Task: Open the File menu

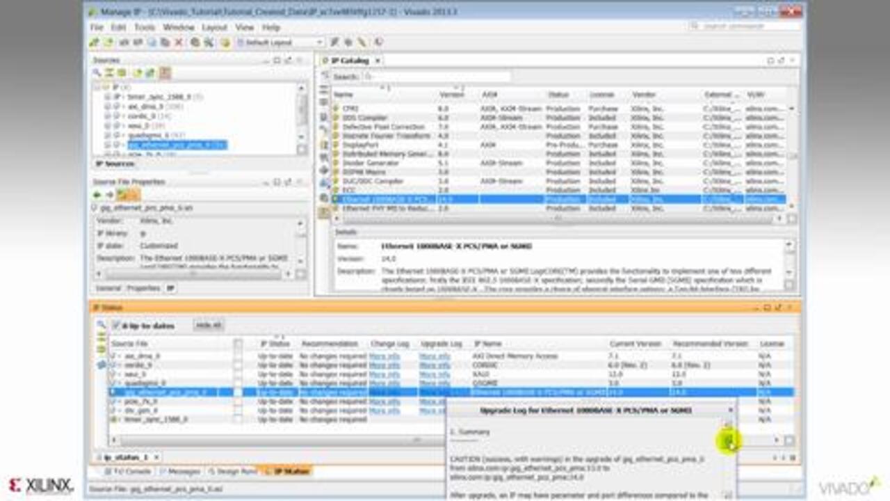Action: [97, 27]
